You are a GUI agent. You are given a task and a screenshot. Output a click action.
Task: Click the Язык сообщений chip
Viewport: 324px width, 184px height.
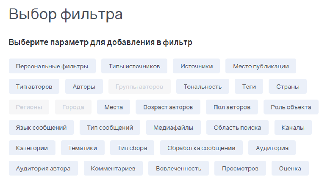coord(41,127)
